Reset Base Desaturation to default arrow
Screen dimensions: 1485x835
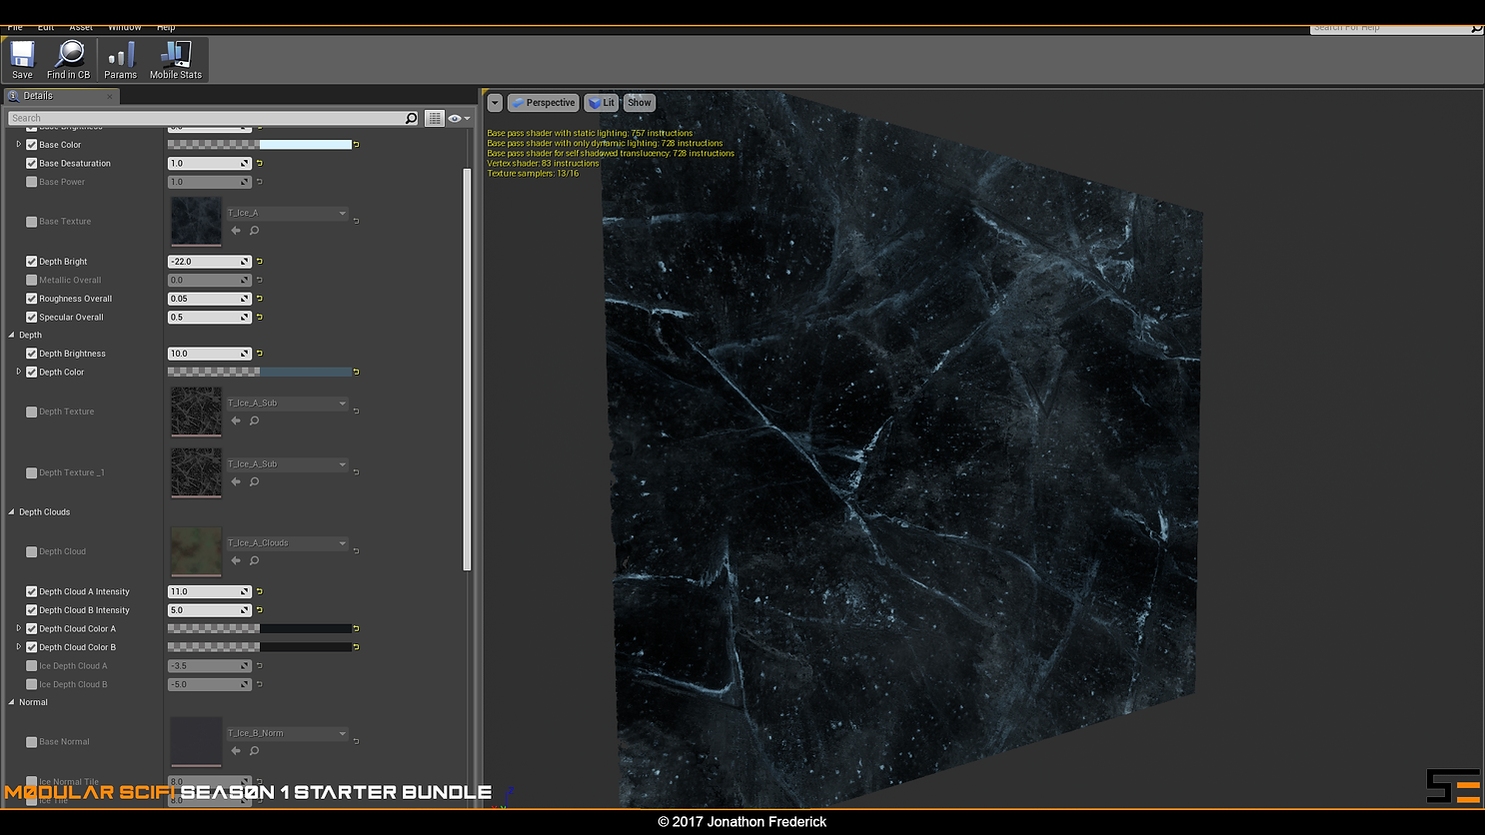[259, 163]
